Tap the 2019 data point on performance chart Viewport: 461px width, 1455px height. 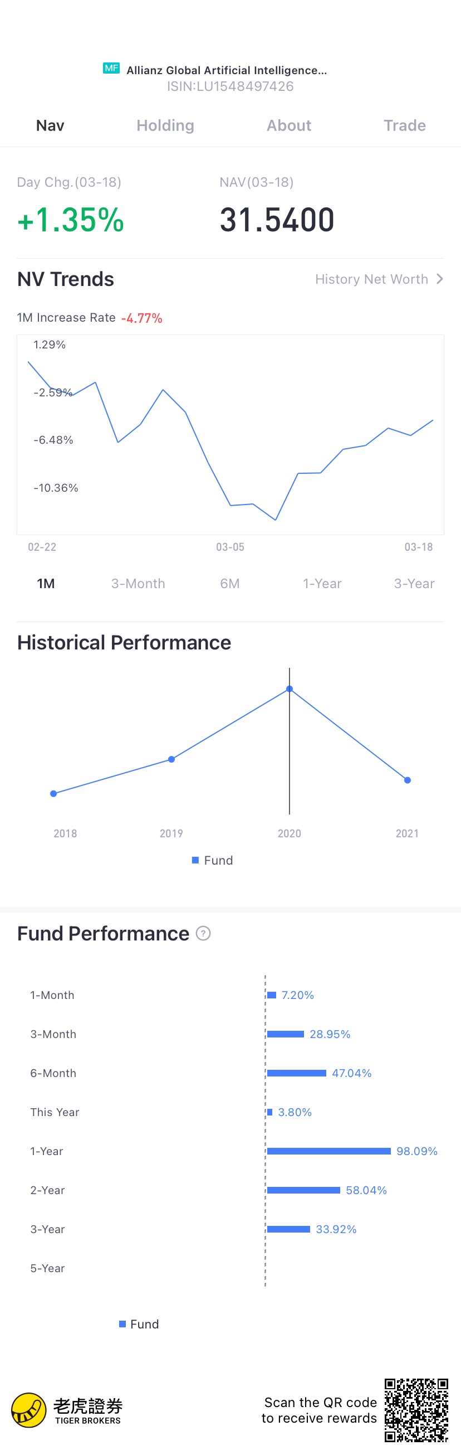(x=171, y=759)
